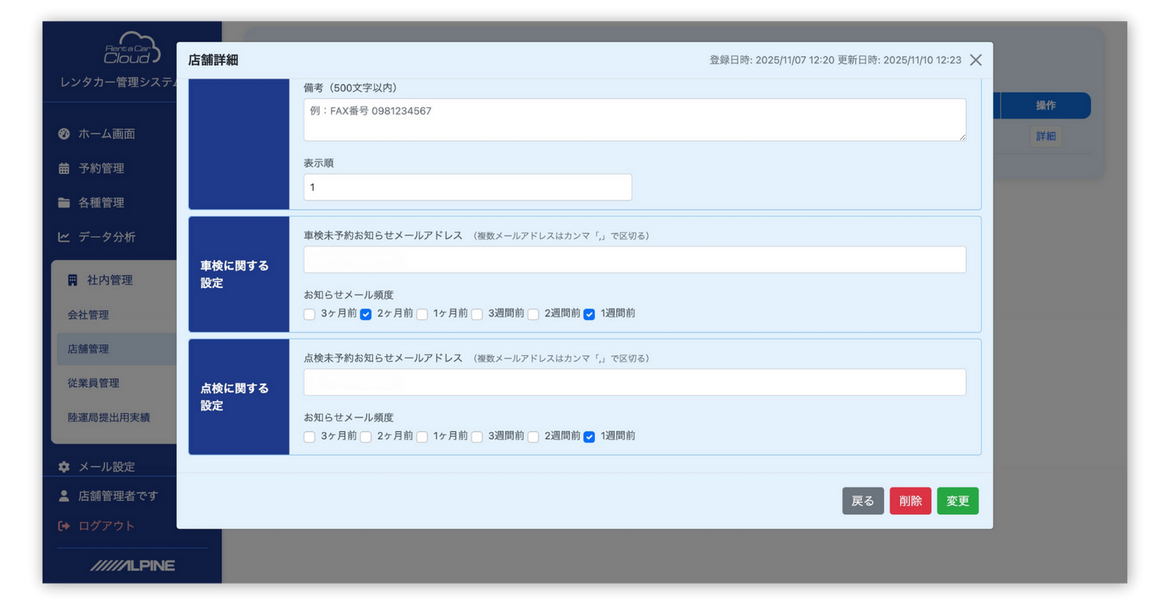Uncheck 1週間前 in 点検 notification frequency
This screenshot has height=608, width=1172.
(590, 437)
